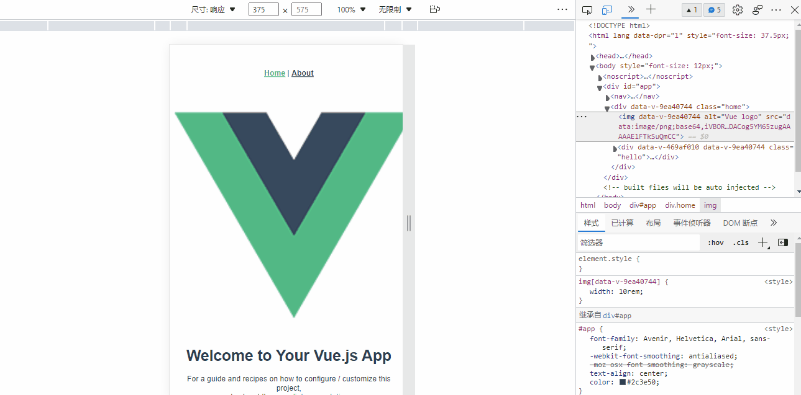
Task: Click div#app in the 继承自 header
Action: [x=617, y=316]
